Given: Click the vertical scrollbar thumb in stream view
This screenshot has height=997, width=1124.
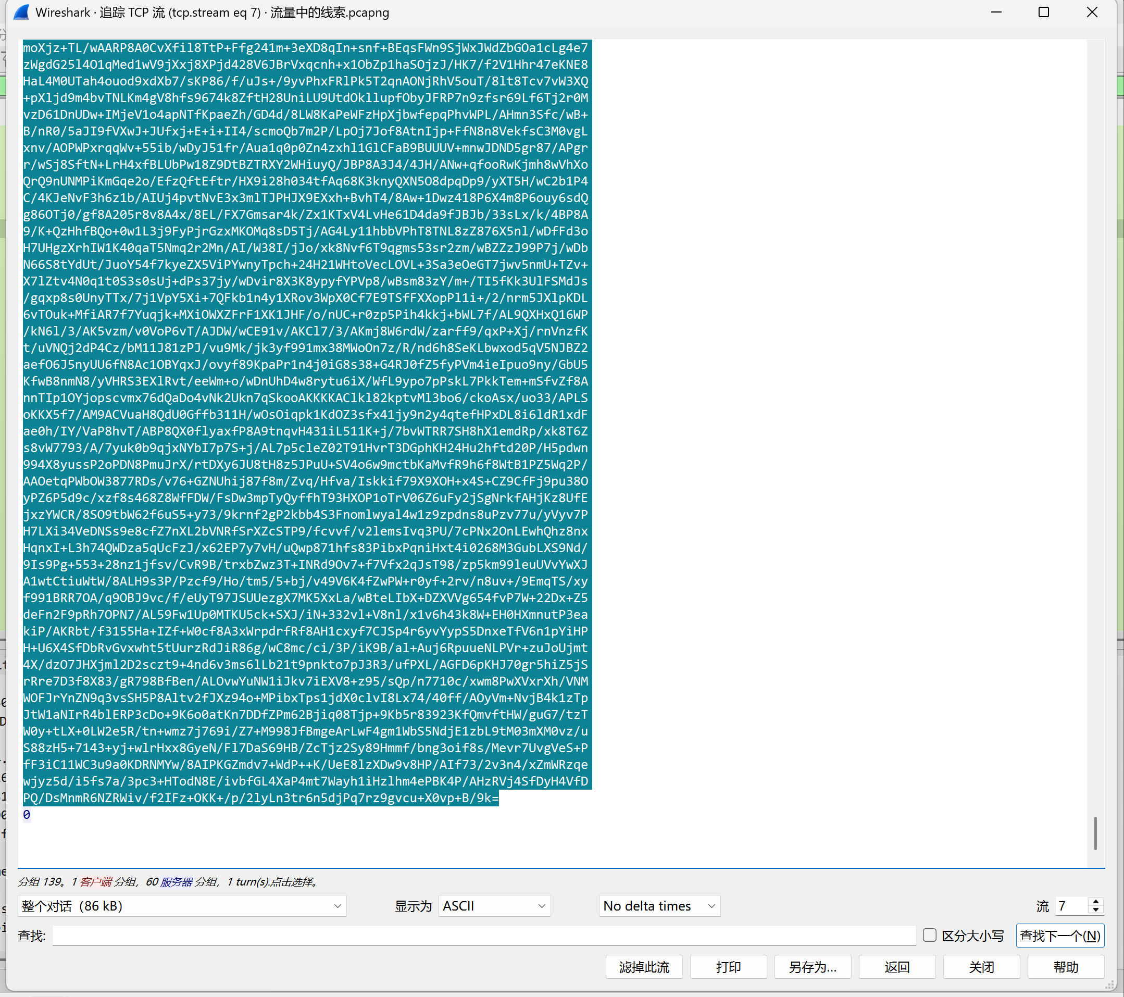Looking at the screenshot, I should tap(1095, 833).
